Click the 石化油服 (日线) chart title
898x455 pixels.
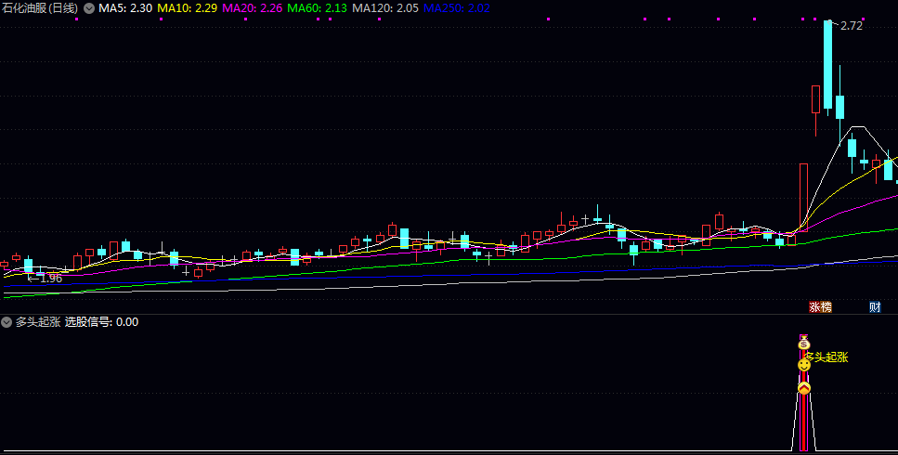[40, 8]
